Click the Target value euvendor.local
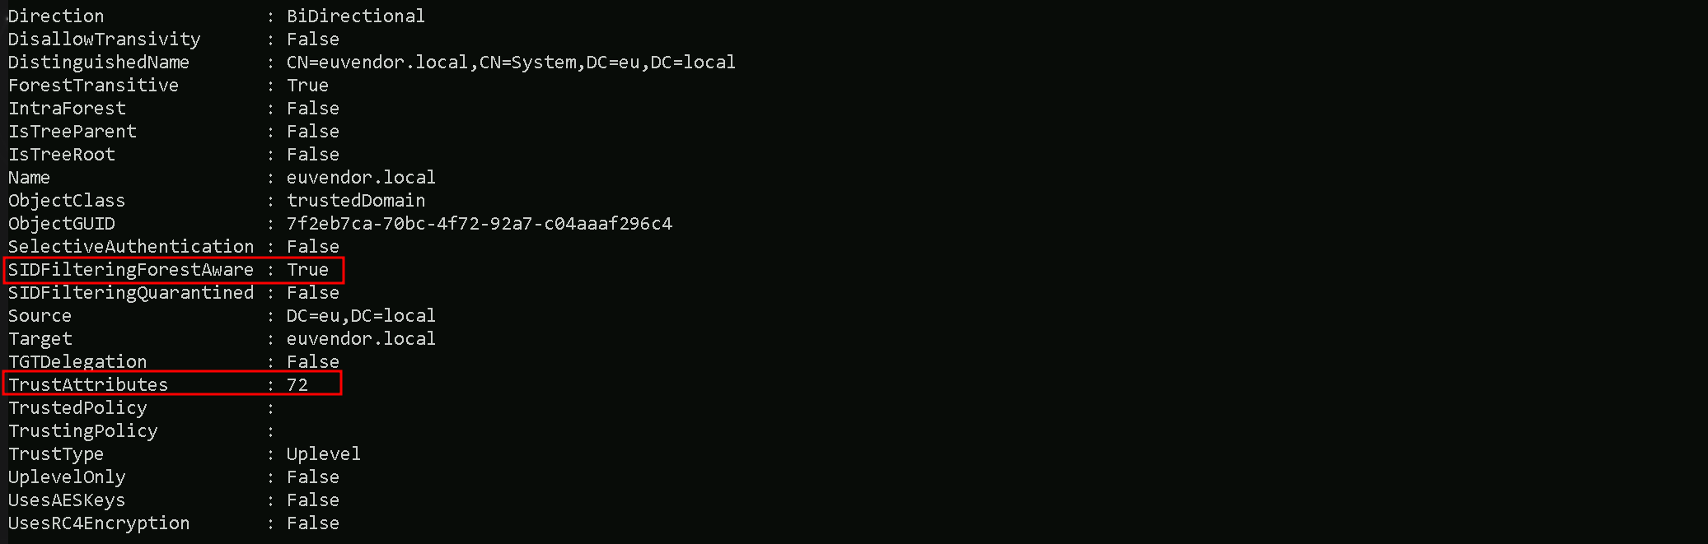The image size is (1708, 544). click(x=361, y=339)
